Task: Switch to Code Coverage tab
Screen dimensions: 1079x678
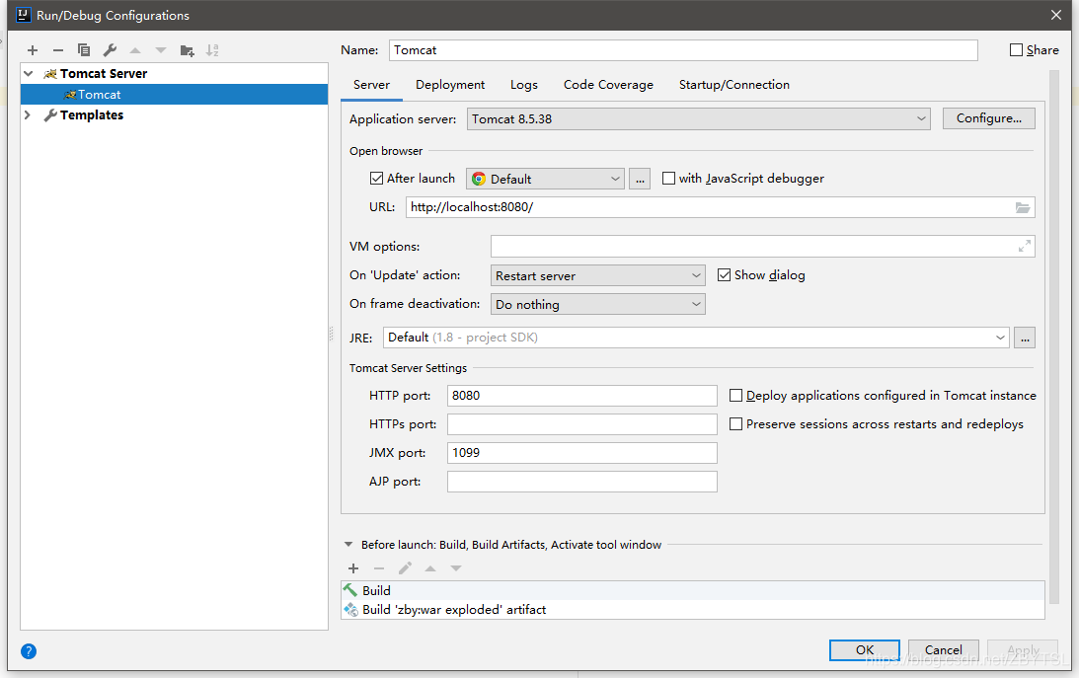Action: coord(608,85)
